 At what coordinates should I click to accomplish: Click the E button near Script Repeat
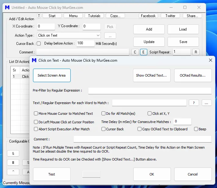[x=144, y=52]
